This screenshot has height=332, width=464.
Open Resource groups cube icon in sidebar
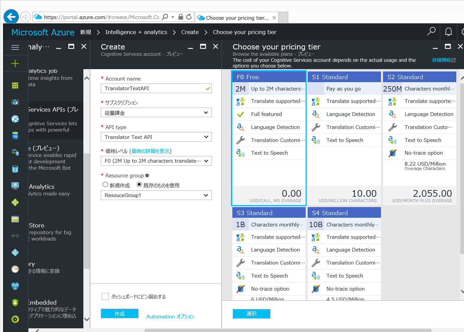15,102
